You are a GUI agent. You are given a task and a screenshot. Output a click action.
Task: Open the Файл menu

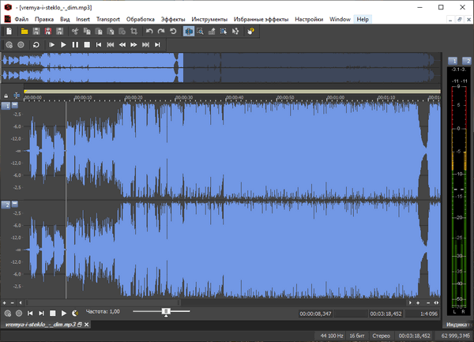[21, 18]
